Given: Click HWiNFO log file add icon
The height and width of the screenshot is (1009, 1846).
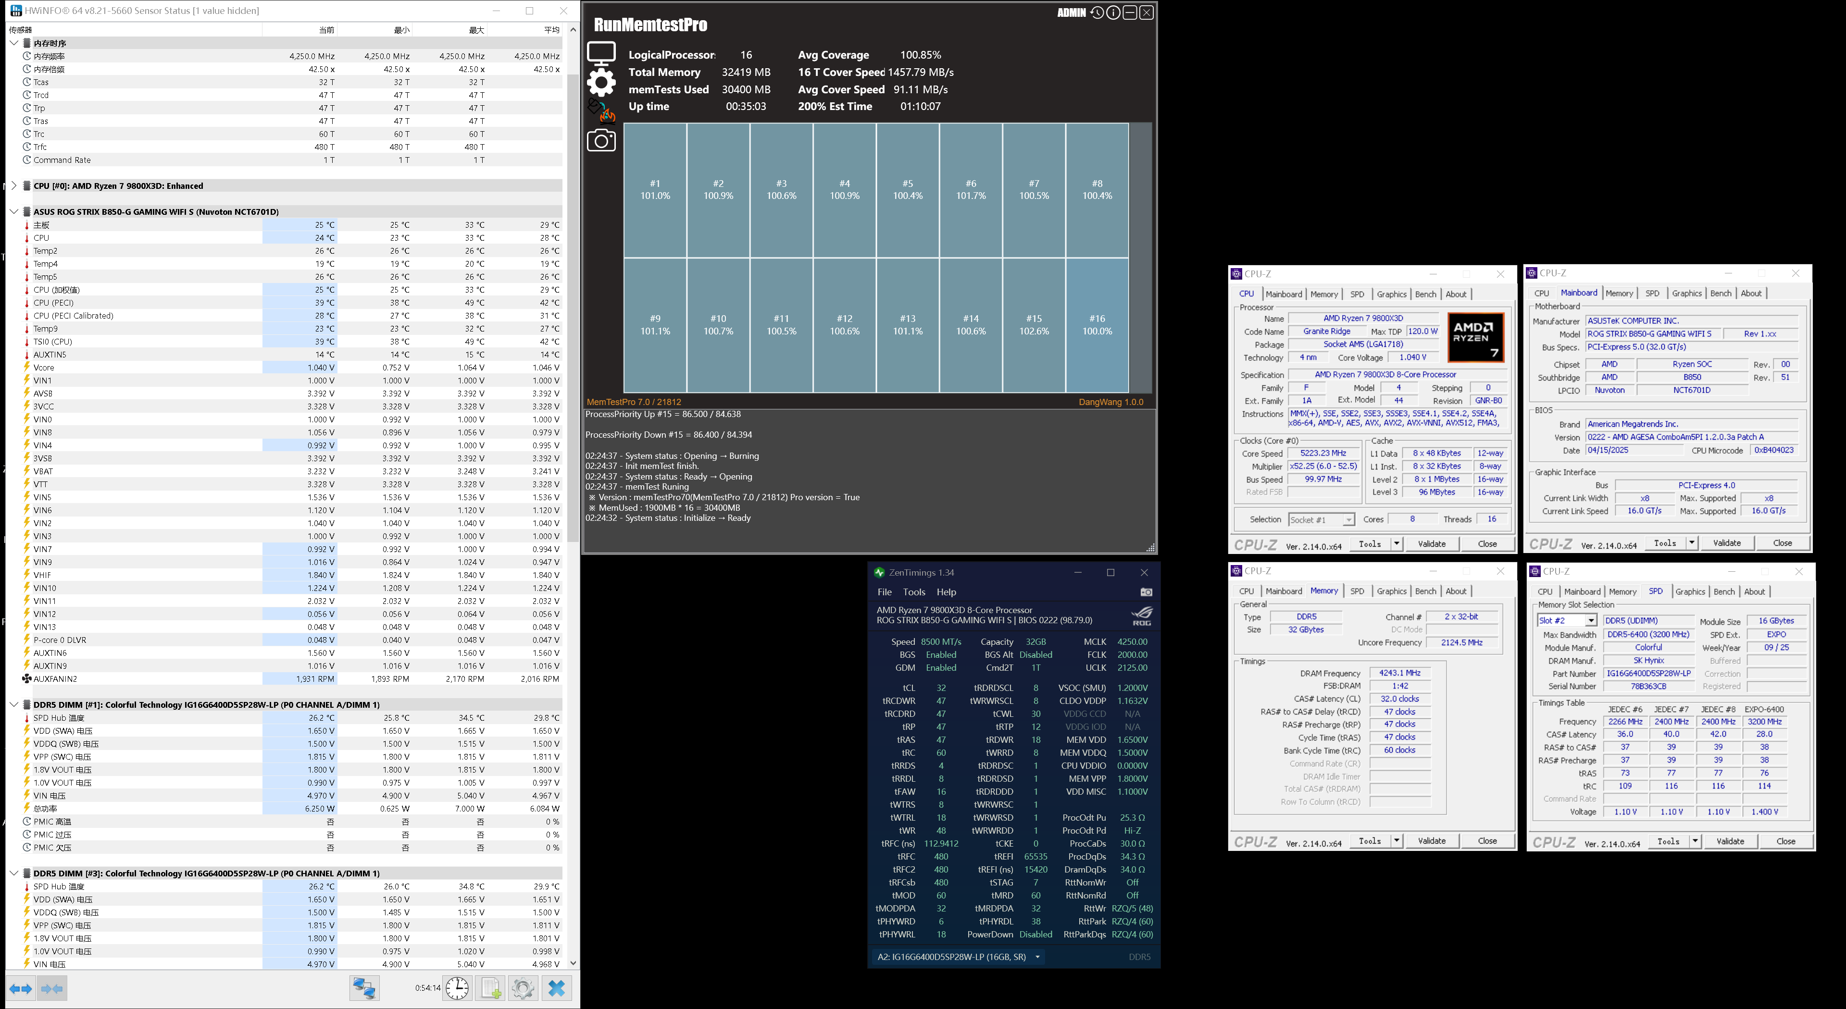Looking at the screenshot, I should point(491,988).
